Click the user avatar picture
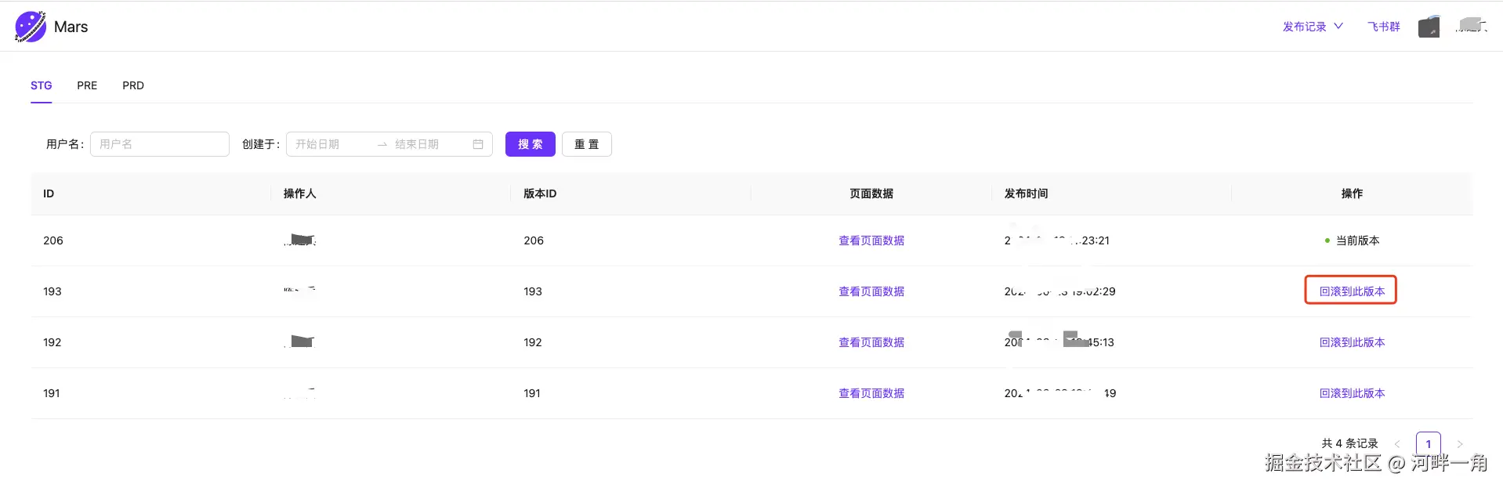 [1429, 27]
